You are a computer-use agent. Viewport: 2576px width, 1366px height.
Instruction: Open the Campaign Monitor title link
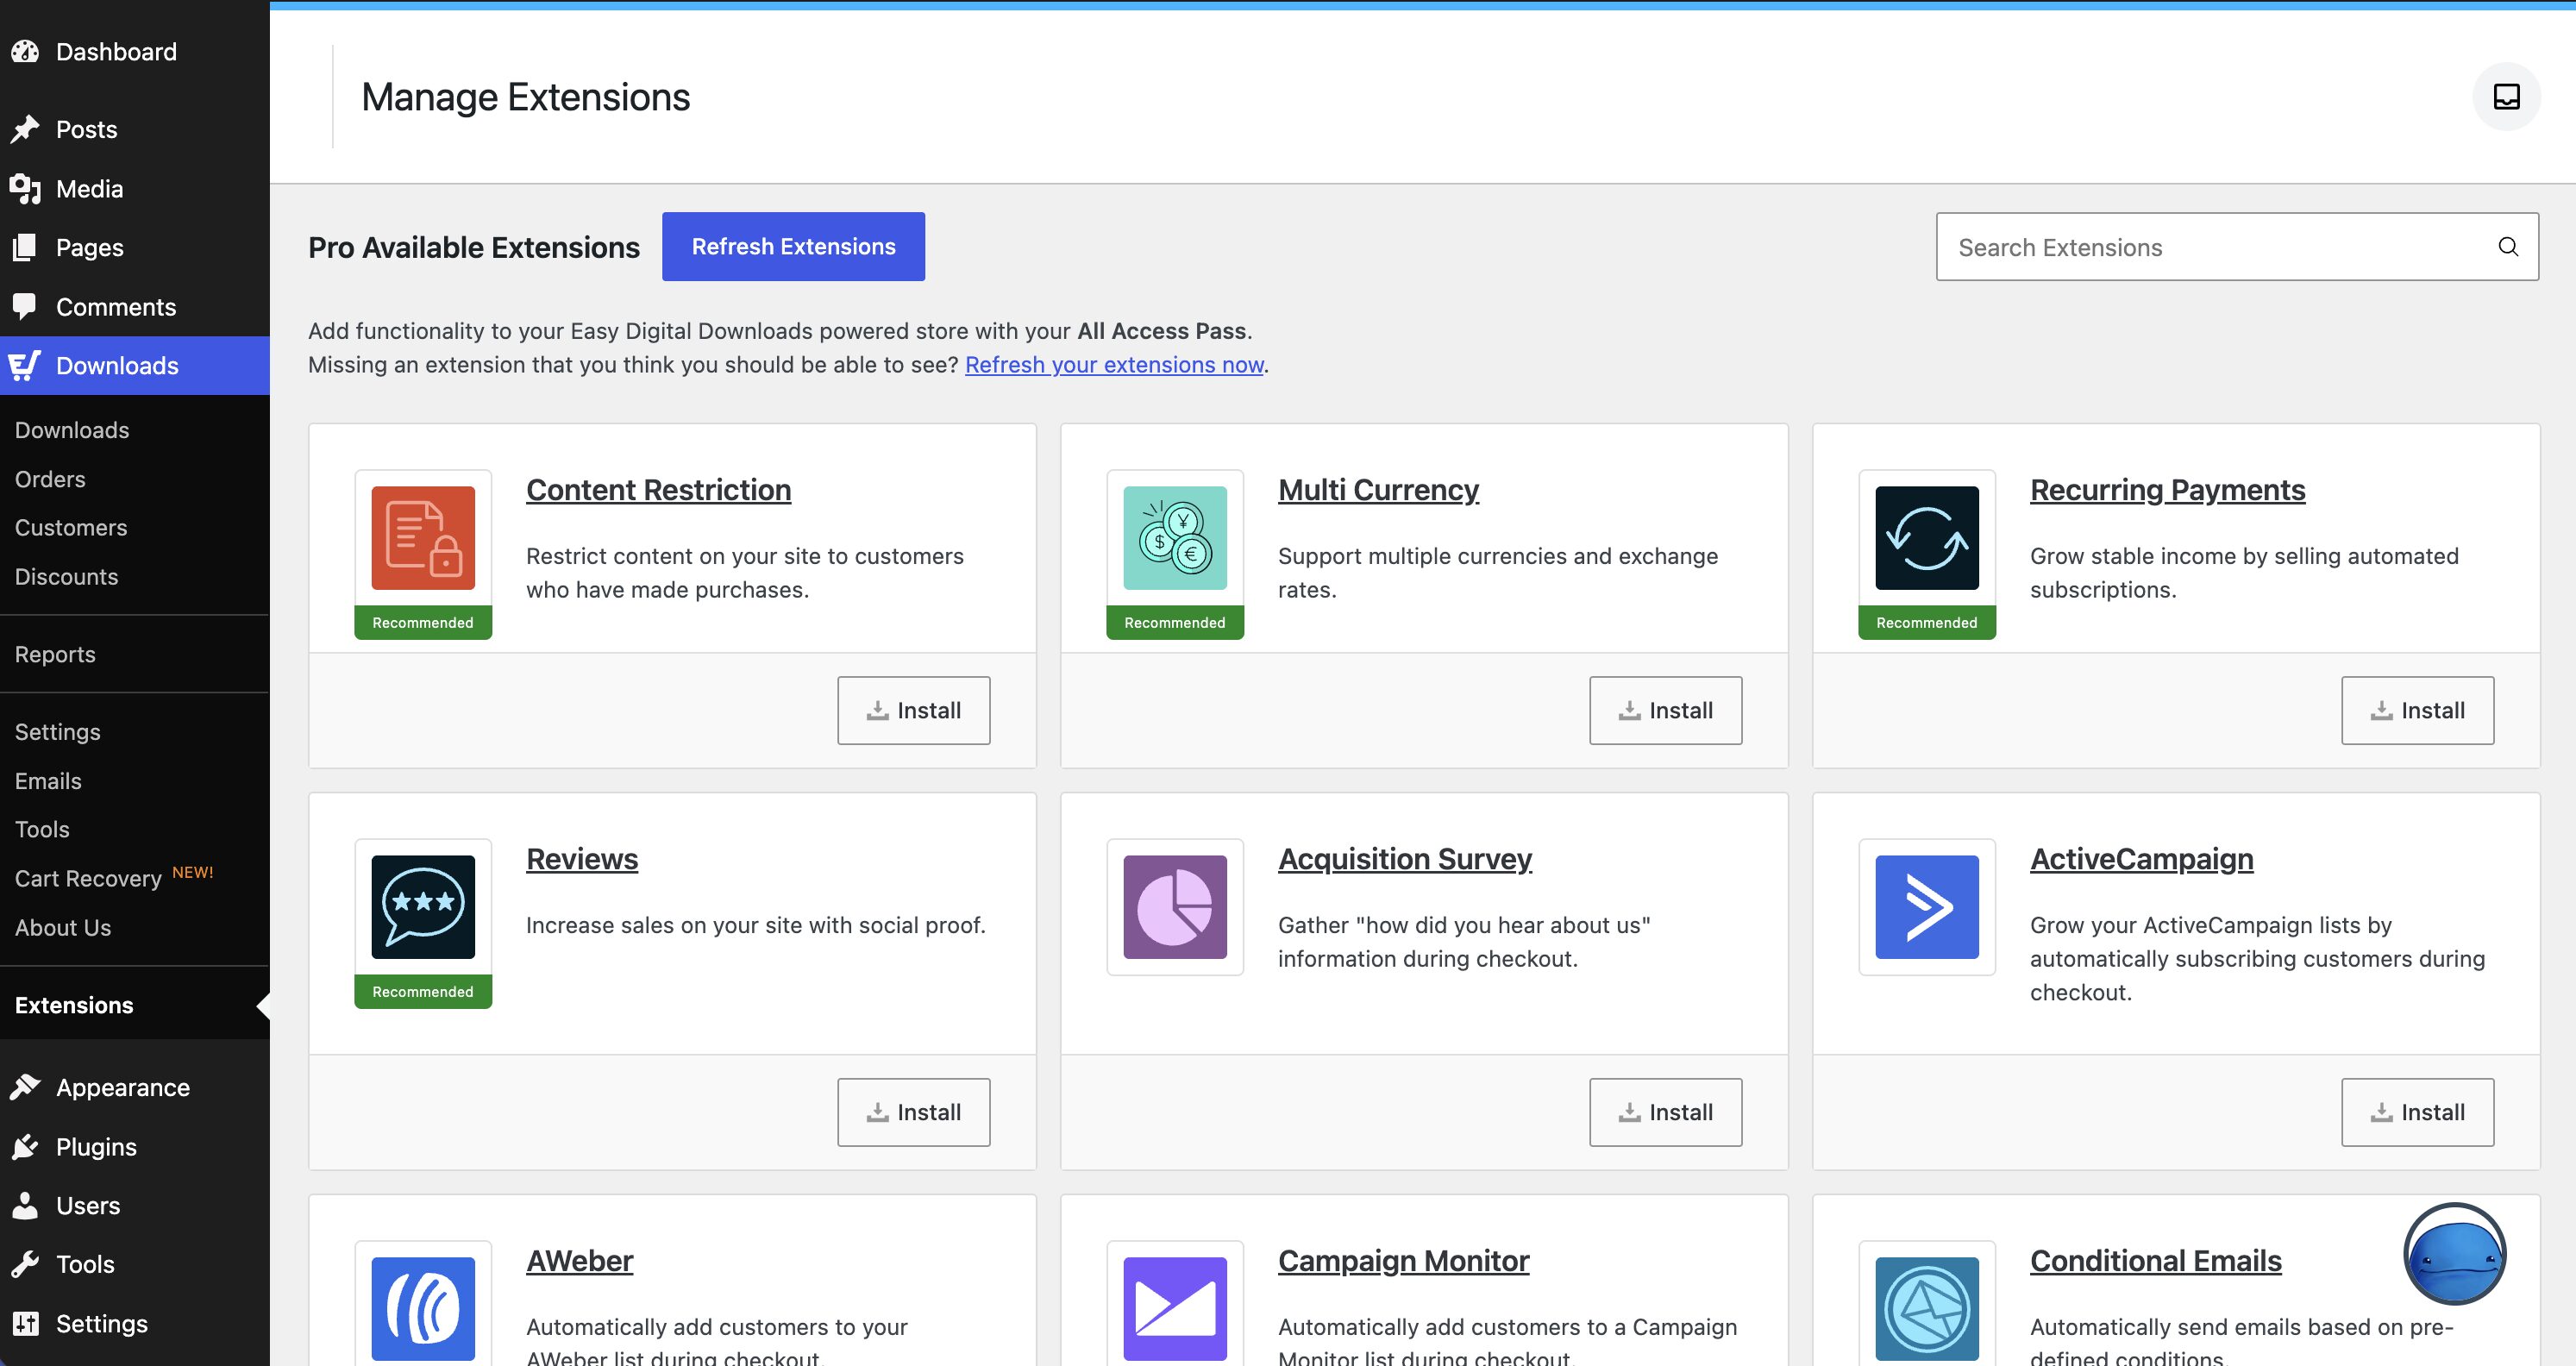click(1403, 1261)
